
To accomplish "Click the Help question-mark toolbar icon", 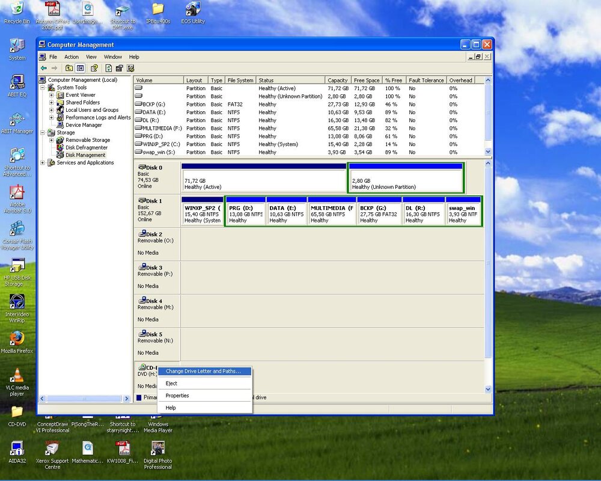I will (94, 69).
